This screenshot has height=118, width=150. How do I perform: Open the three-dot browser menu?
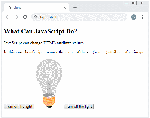tap(142, 17)
